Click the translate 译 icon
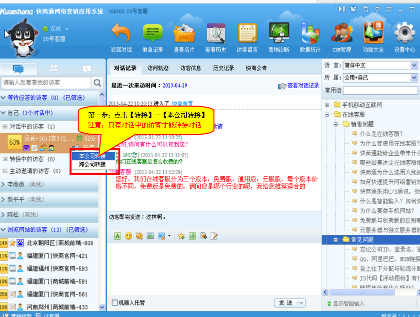Viewport: 420px width, 317px height. (x=192, y=236)
